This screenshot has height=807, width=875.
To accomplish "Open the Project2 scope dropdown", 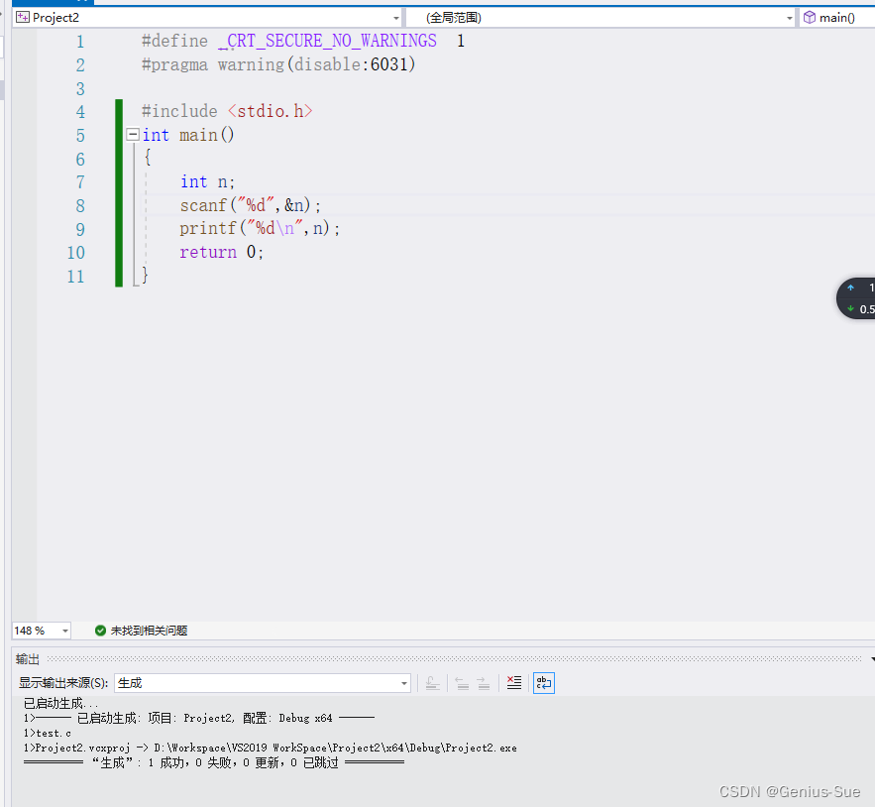I will pyautogui.click(x=396, y=18).
